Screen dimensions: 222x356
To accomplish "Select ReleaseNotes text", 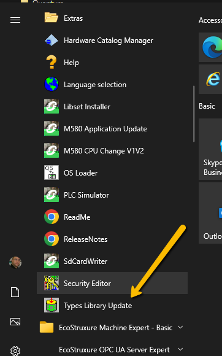I will coord(86,239).
